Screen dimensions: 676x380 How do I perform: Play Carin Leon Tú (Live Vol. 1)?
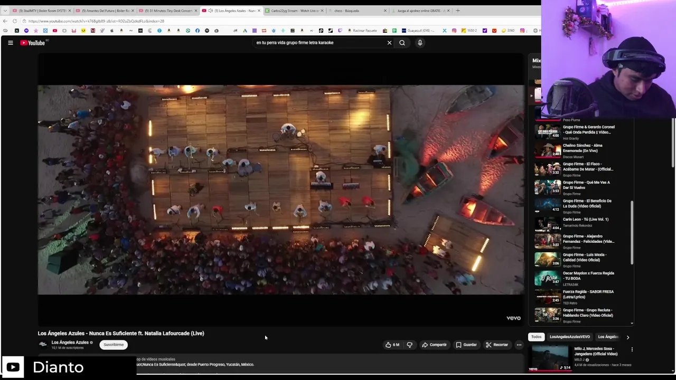point(581,224)
